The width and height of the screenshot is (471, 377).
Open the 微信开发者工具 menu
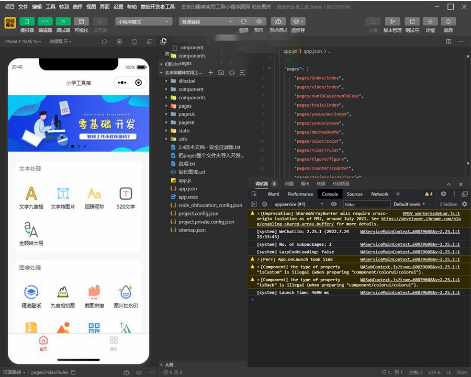pos(158,7)
